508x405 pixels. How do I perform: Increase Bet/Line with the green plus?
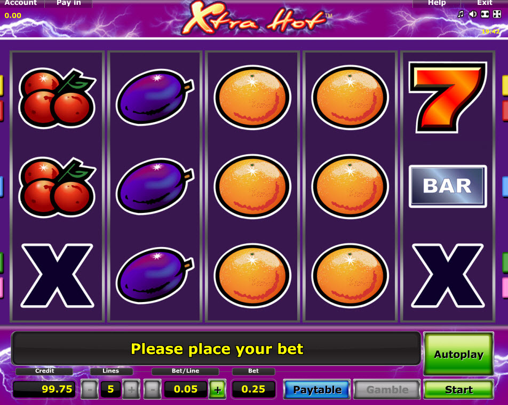(217, 389)
